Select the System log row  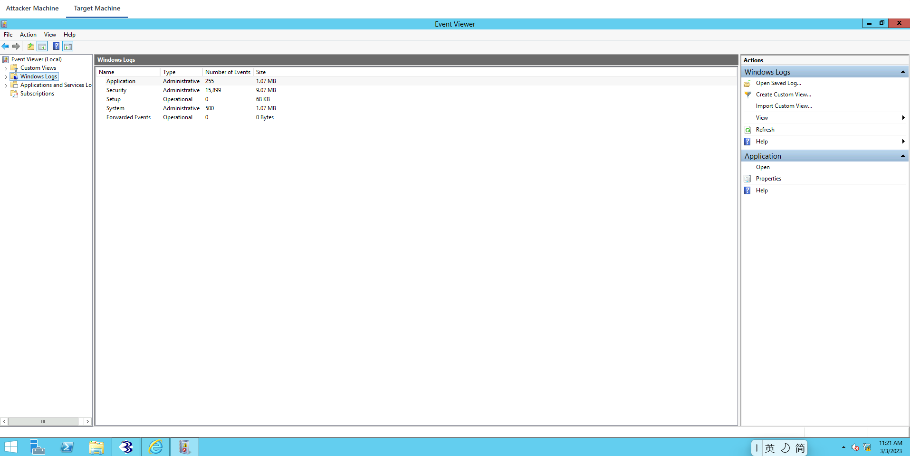coord(416,108)
